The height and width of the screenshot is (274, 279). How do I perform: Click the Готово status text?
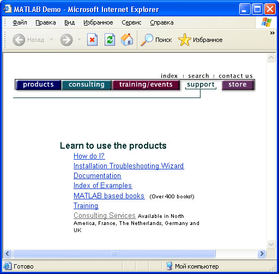click(23, 266)
